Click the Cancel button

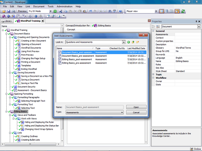tap(136, 112)
